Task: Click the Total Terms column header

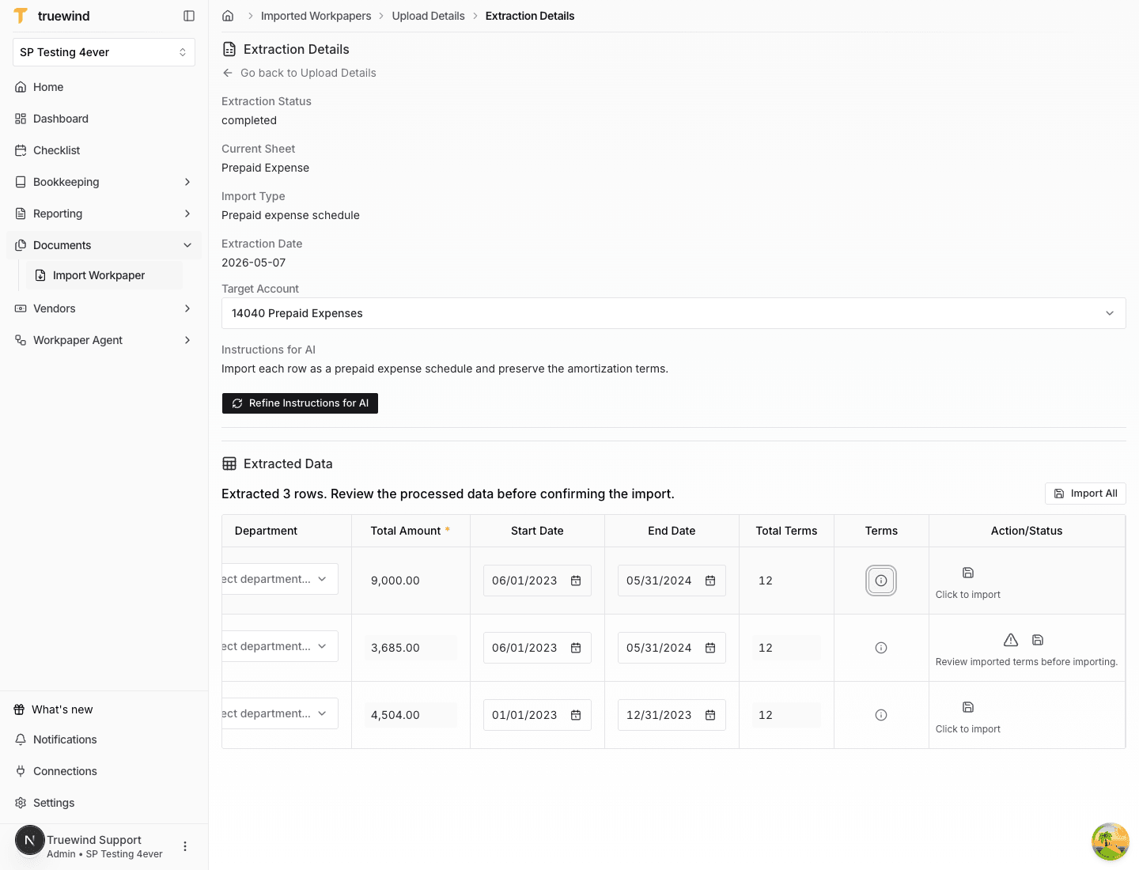Action: tap(786, 531)
